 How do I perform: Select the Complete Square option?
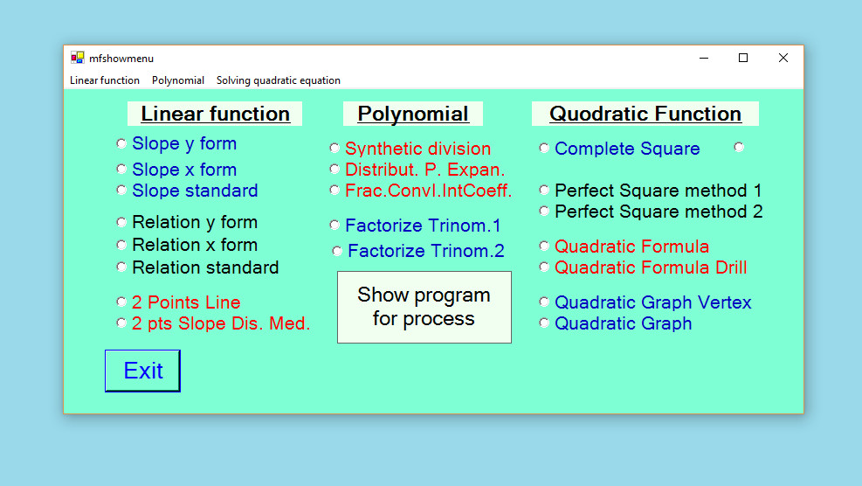pos(544,149)
